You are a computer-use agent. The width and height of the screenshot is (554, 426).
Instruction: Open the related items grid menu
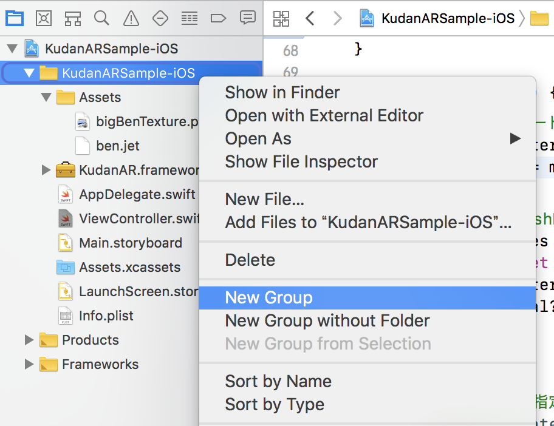281,19
